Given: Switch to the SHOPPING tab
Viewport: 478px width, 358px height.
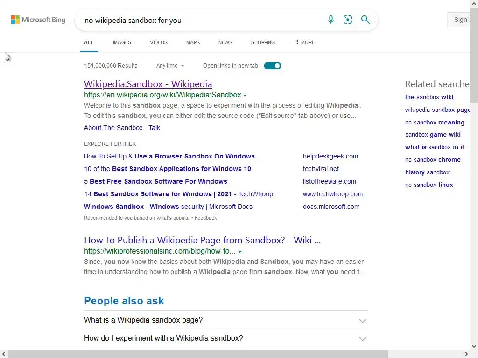Looking at the screenshot, I should point(263,42).
